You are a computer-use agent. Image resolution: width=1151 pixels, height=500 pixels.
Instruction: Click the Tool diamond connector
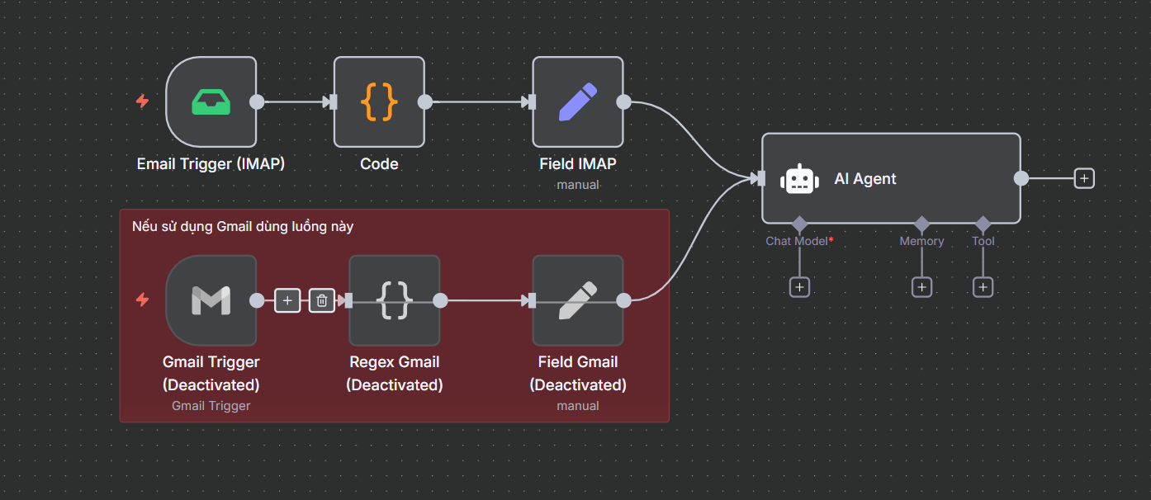(983, 224)
